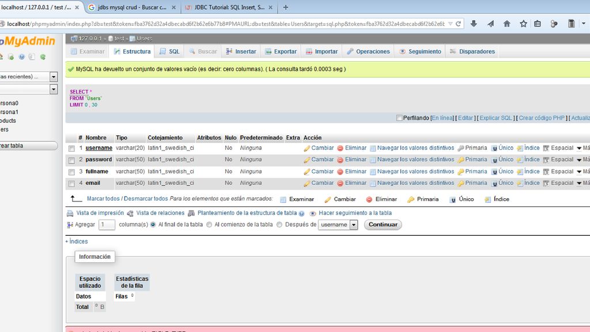590x332 pixels.
Task: Reload the page from the address bar
Action: (x=458, y=24)
